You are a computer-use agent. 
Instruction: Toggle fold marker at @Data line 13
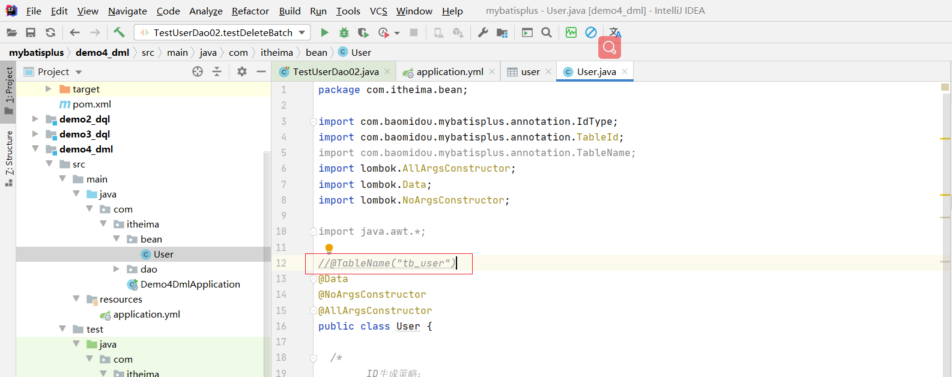pyautogui.click(x=313, y=279)
